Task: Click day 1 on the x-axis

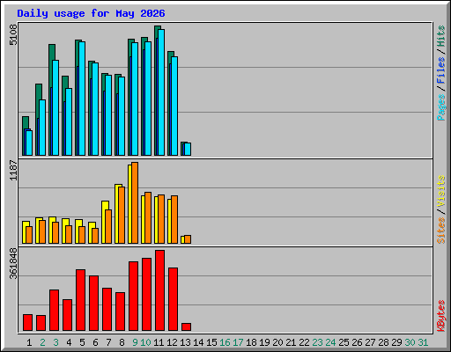Action: (x=29, y=342)
